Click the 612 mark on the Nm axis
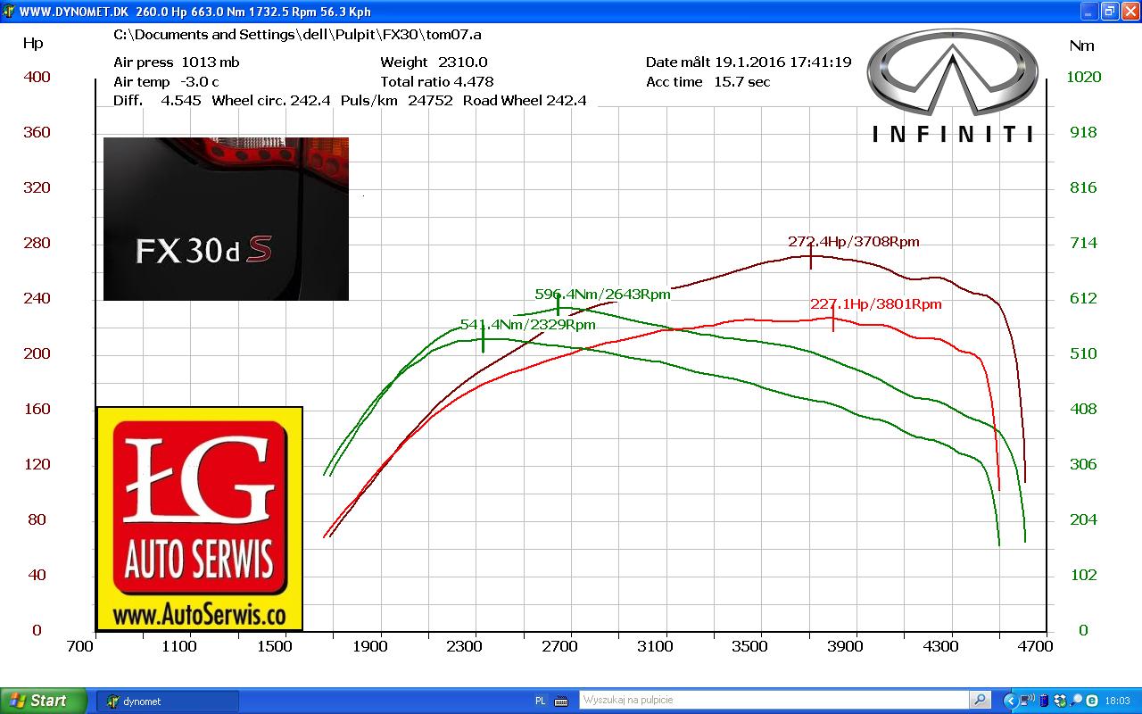Image resolution: width=1142 pixels, height=714 pixels. coord(1084,298)
